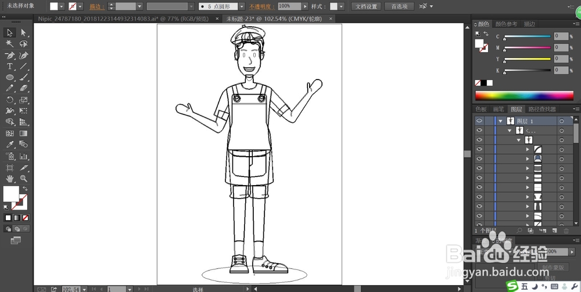
Task: Select the Zoom magnifier tool
Action: [24, 179]
